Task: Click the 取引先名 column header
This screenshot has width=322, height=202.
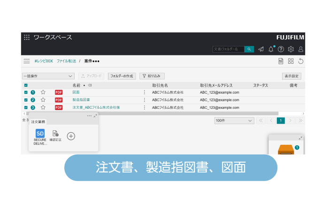Action: click(x=160, y=85)
